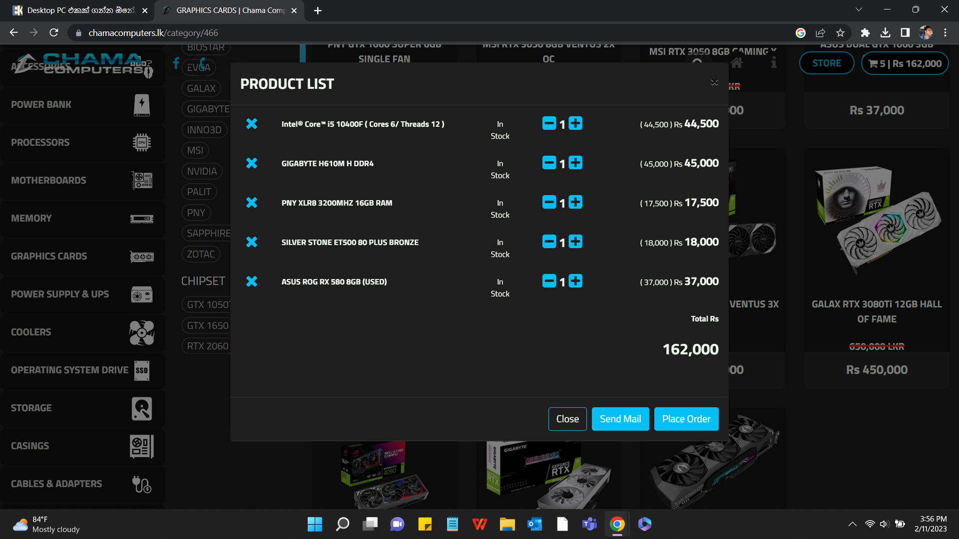Reload the current page
Image resolution: width=959 pixels, height=539 pixels.
[54, 33]
